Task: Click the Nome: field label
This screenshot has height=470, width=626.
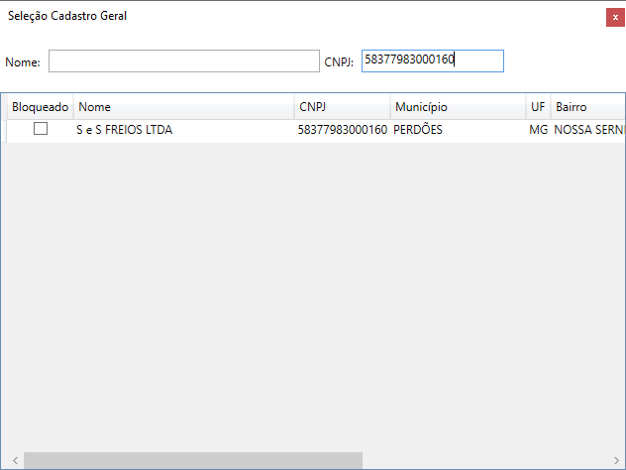Action: 23,62
